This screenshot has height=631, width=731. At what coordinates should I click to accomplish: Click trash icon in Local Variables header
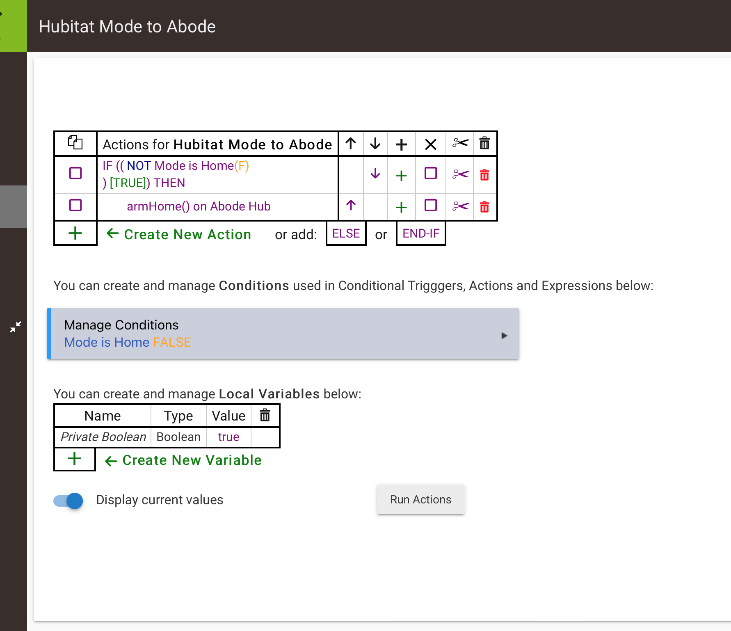click(x=265, y=415)
